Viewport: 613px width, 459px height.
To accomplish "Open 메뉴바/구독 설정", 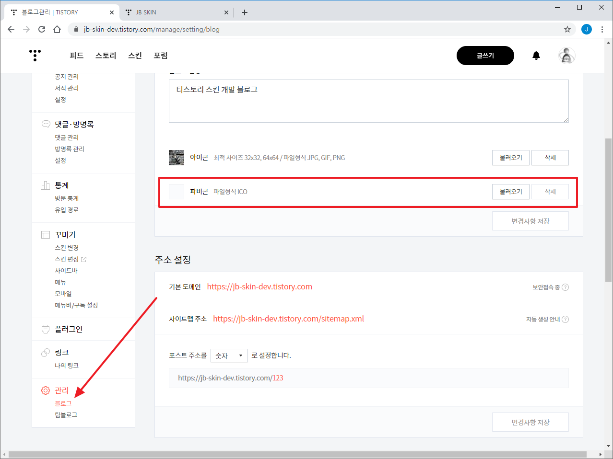I will coord(76,305).
